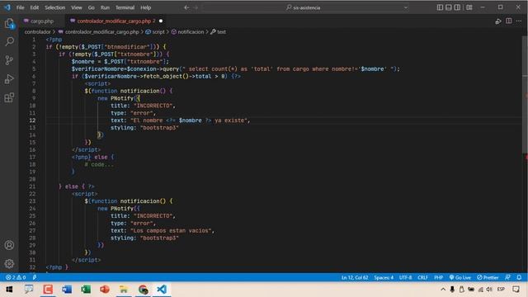Viewport: 528px width, 297px height.
Task: Open the Run menu
Action: tap(105, 7)
